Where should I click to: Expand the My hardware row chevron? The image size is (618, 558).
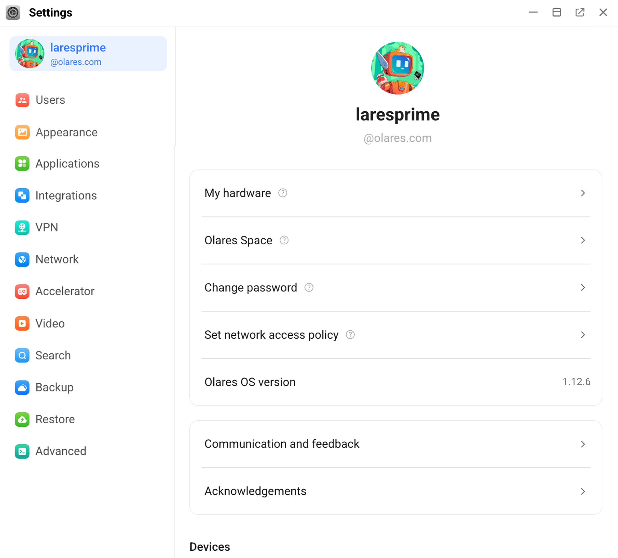[583, 193]
